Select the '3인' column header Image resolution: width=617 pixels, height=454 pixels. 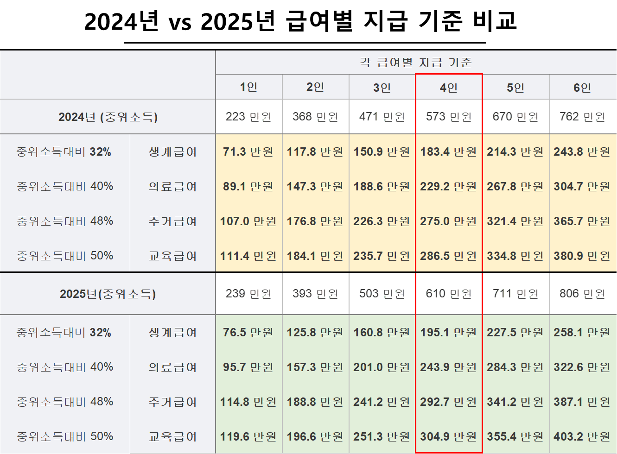click(382, 88)
